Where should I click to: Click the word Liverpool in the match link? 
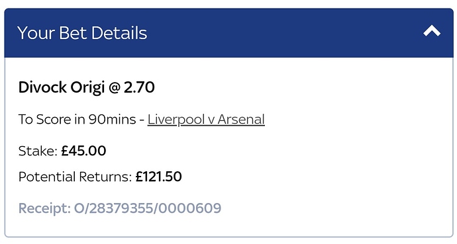177,120
